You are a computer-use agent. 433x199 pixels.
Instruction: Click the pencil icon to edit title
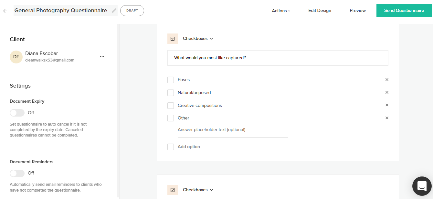tap(114, 11)
